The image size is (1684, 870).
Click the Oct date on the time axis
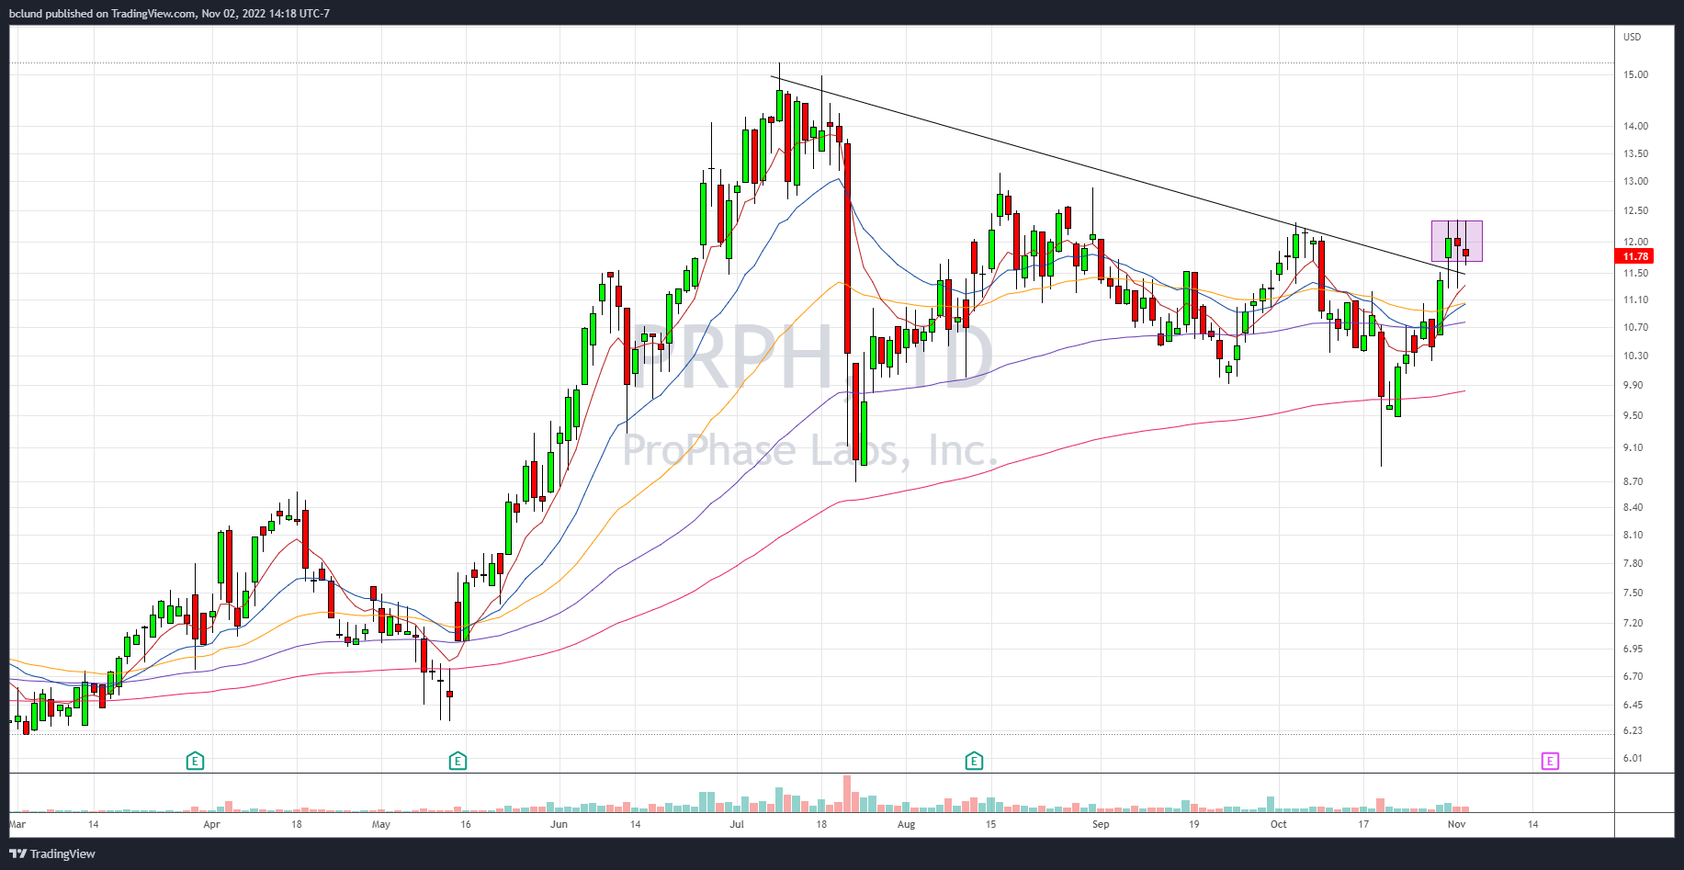[1279, 824]
